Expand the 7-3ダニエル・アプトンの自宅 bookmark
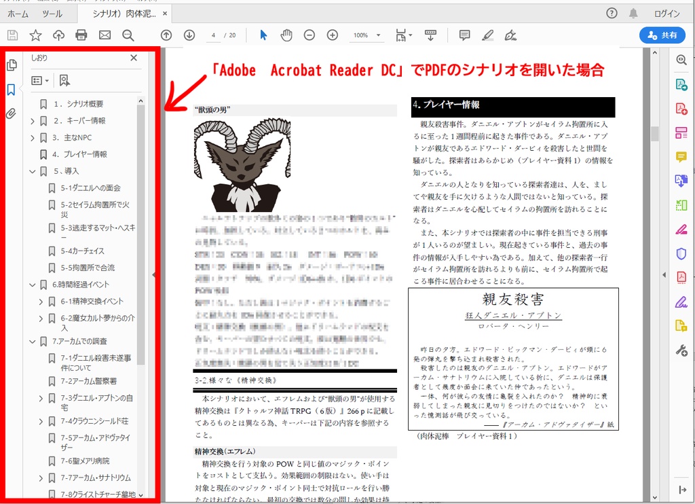Screen dimensions: 695x504 [41, 399]
